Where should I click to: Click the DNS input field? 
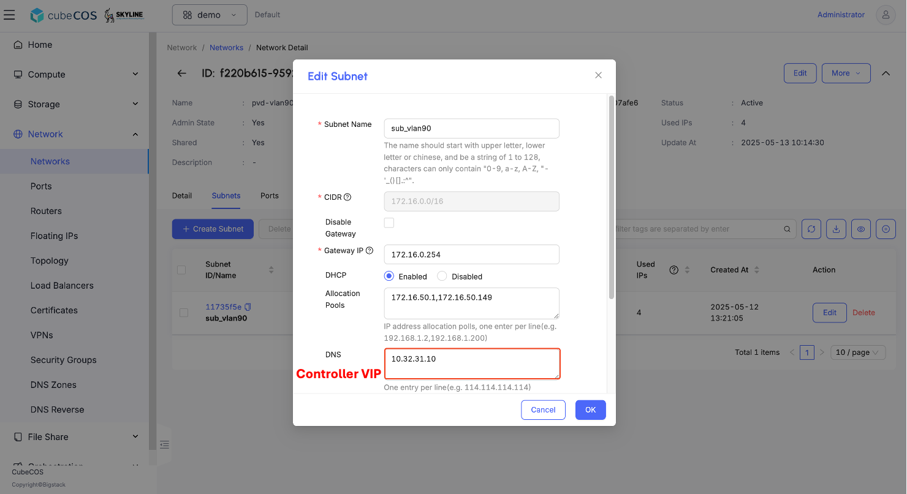point(472,364)
